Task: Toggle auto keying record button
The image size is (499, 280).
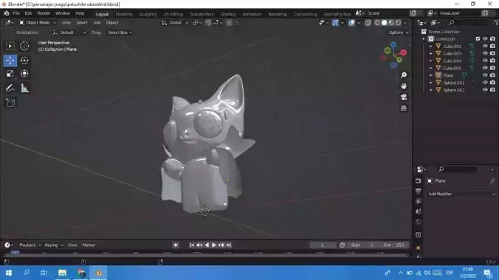Action: (176, 245)
